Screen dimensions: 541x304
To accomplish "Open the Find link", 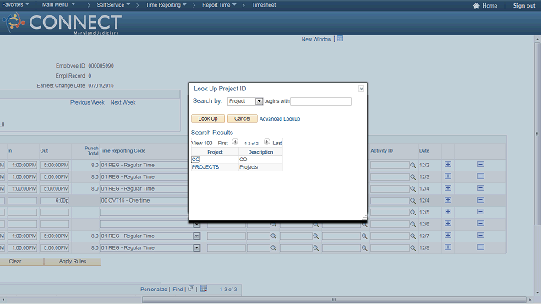I will (x=178, y=289).
